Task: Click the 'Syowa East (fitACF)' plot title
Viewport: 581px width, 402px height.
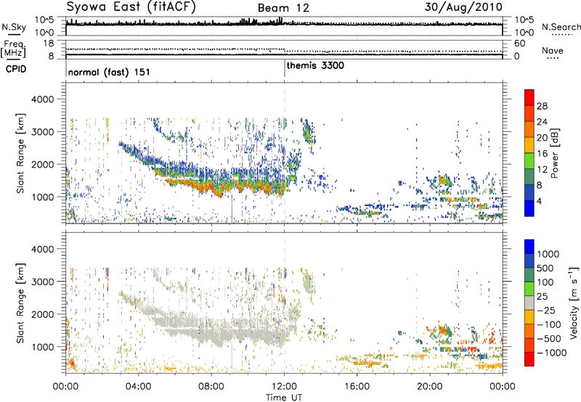Action: pyautogui.click(x=131, y=7)
